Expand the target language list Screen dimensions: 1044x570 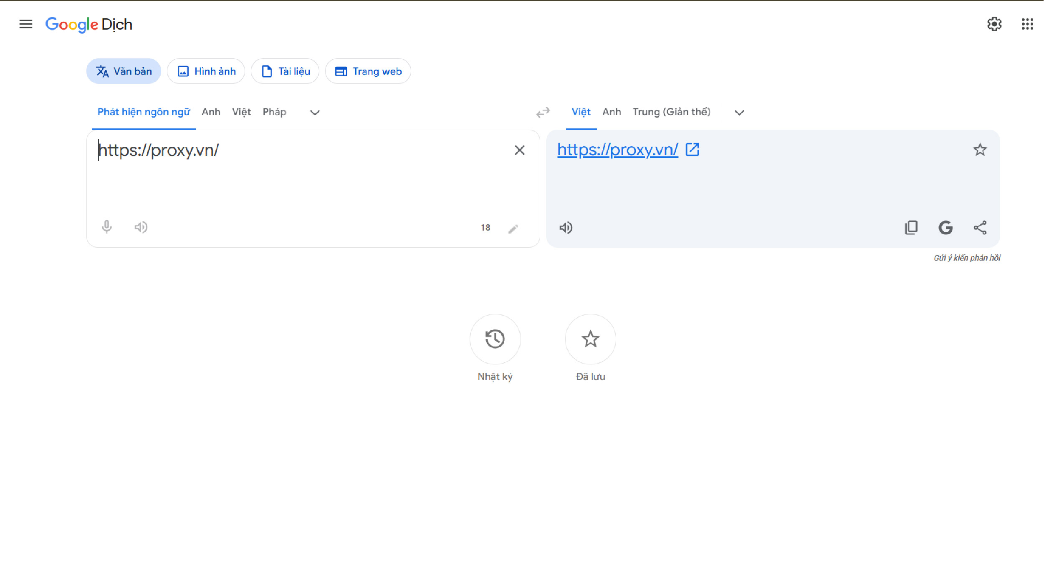(x=739, y=113)
